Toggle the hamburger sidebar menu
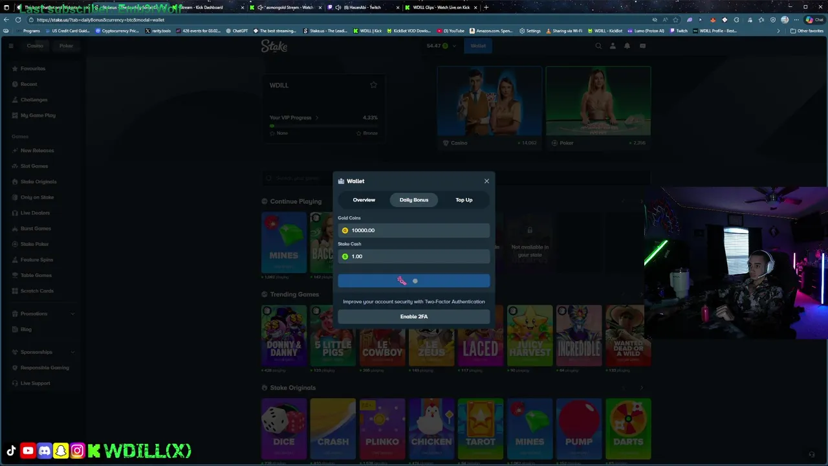The image size is (828, 466). pyautogui.click(x=11, y=46)
